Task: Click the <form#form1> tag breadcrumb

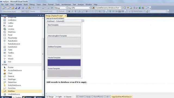Action: pos(98,97)
